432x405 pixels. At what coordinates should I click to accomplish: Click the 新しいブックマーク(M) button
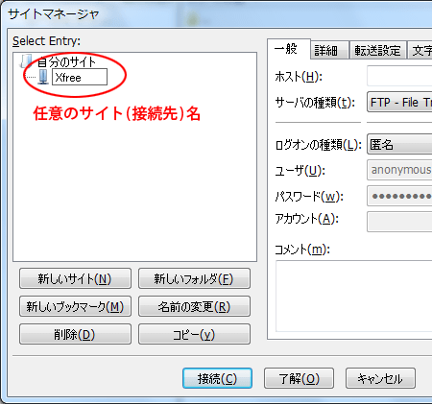[x=75, y=306]
